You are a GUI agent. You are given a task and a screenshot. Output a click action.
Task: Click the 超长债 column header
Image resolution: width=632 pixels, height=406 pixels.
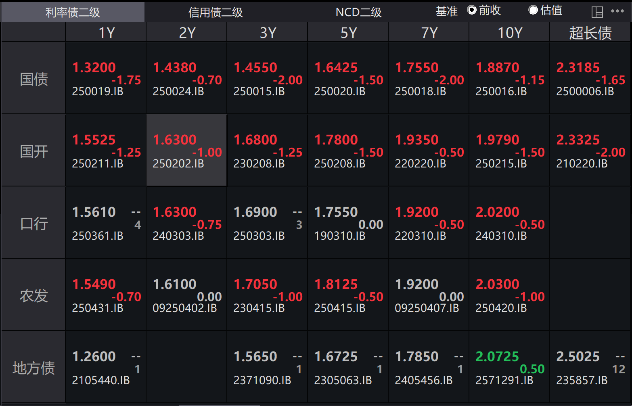[590, 33]
